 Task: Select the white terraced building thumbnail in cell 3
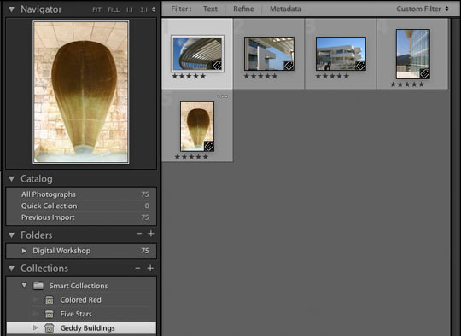(x=341, y=54)
